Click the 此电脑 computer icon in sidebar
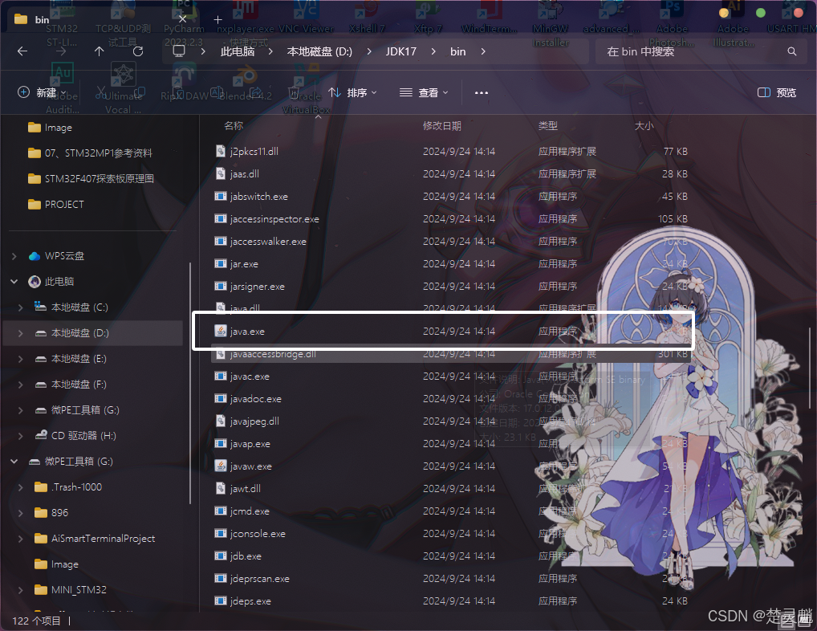 click(35, 281)
